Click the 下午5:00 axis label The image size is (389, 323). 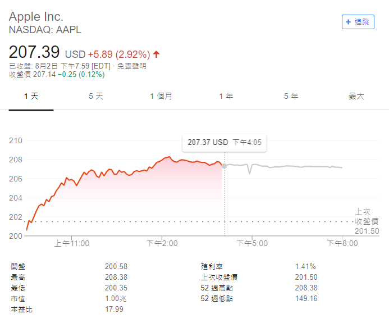coord(252,243)
